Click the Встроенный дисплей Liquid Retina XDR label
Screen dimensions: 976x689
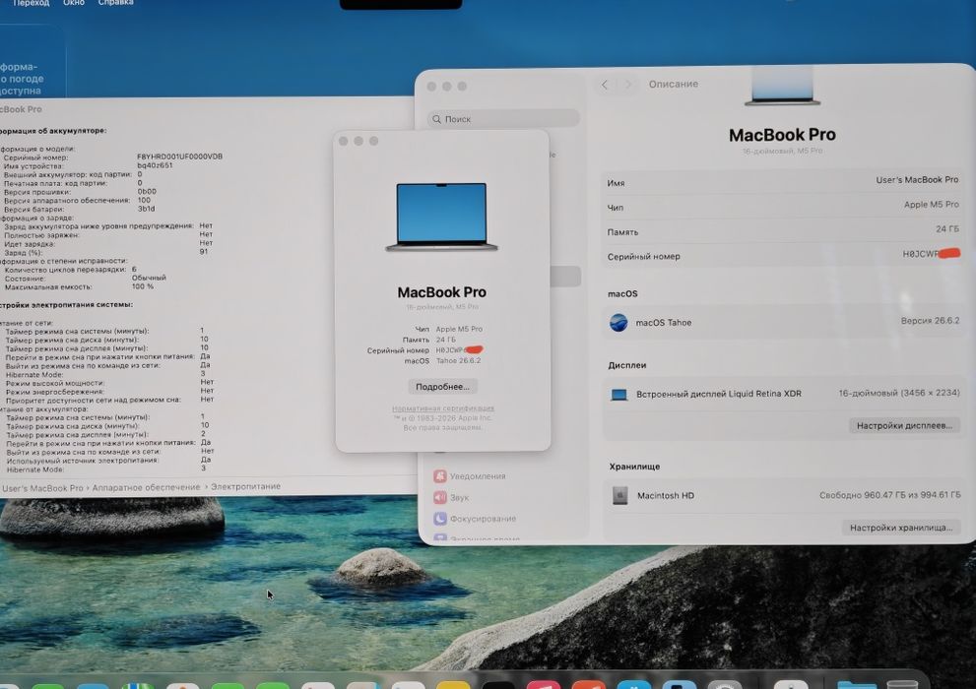click(718, 394)
